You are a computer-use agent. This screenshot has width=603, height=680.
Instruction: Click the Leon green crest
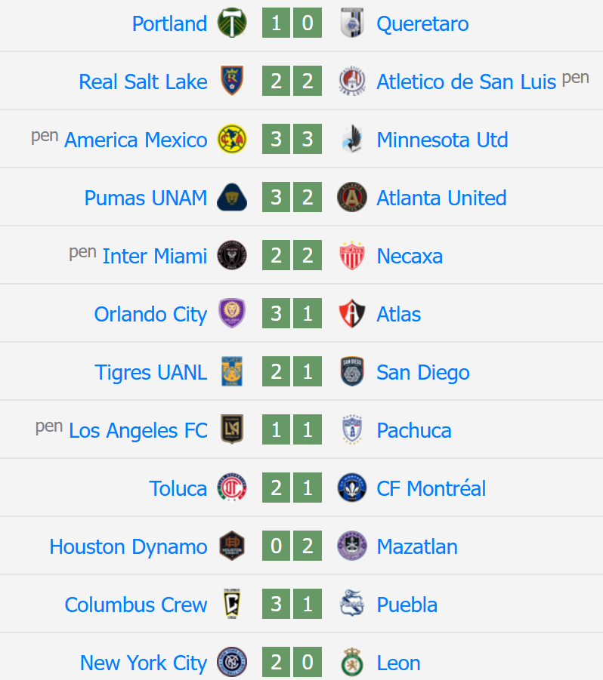352,662
